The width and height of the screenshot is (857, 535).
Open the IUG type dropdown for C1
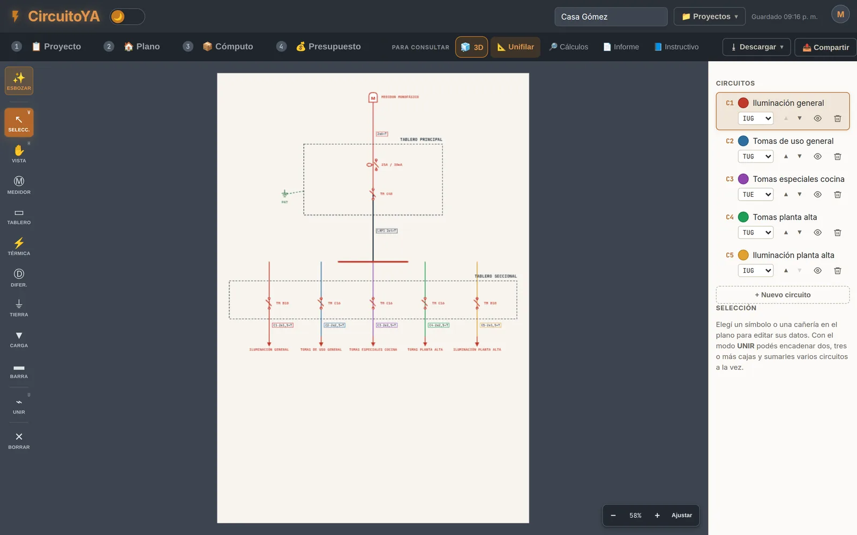756,118
